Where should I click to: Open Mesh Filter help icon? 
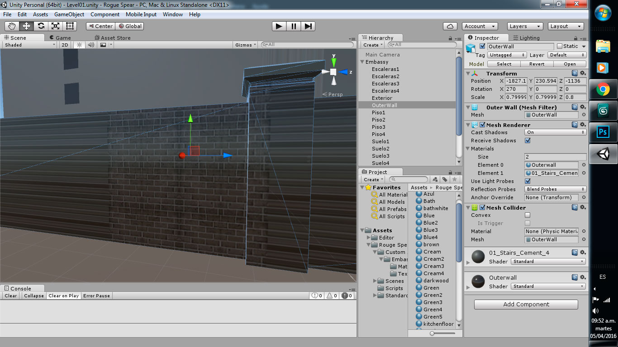(575, 107)
